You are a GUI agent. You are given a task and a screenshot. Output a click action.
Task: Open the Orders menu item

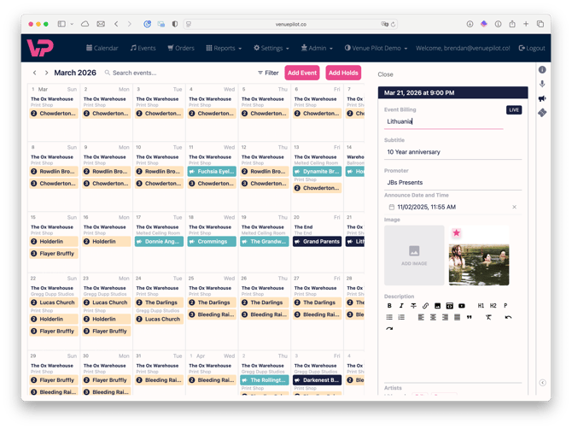[x=181, y=49]
